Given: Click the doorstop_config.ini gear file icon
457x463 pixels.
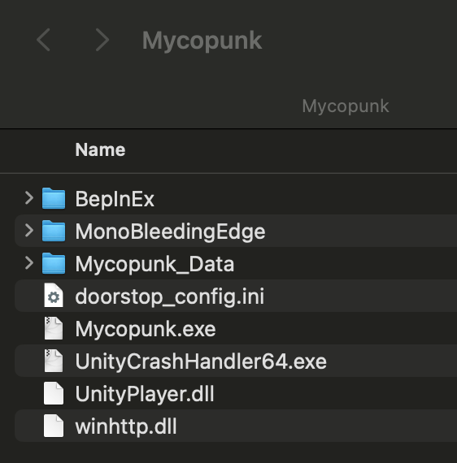Looking at the screenshot, I should pyautogui.click(x=54, y=296).
